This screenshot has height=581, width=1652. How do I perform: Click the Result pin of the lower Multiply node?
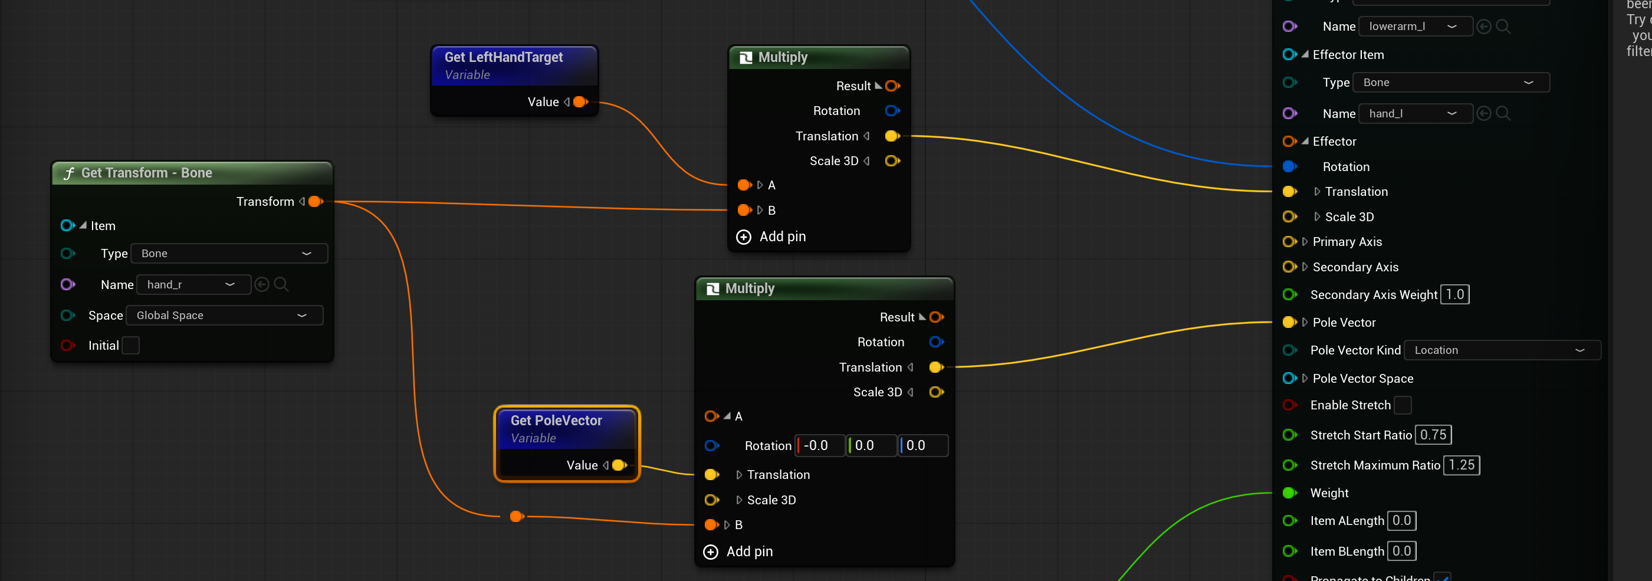click(x=937, y=317)
